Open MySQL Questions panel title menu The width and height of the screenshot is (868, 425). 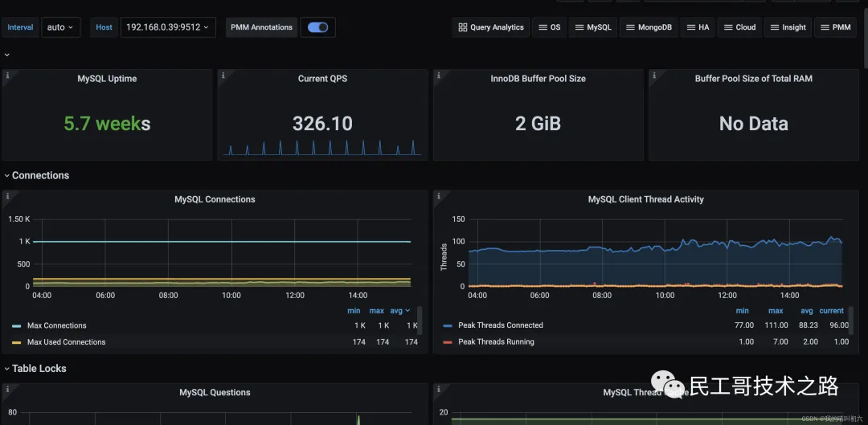pos(215,392)
